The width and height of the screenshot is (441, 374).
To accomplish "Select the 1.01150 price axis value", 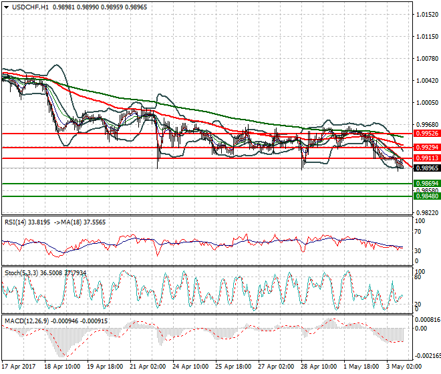I will click(427, 36).
